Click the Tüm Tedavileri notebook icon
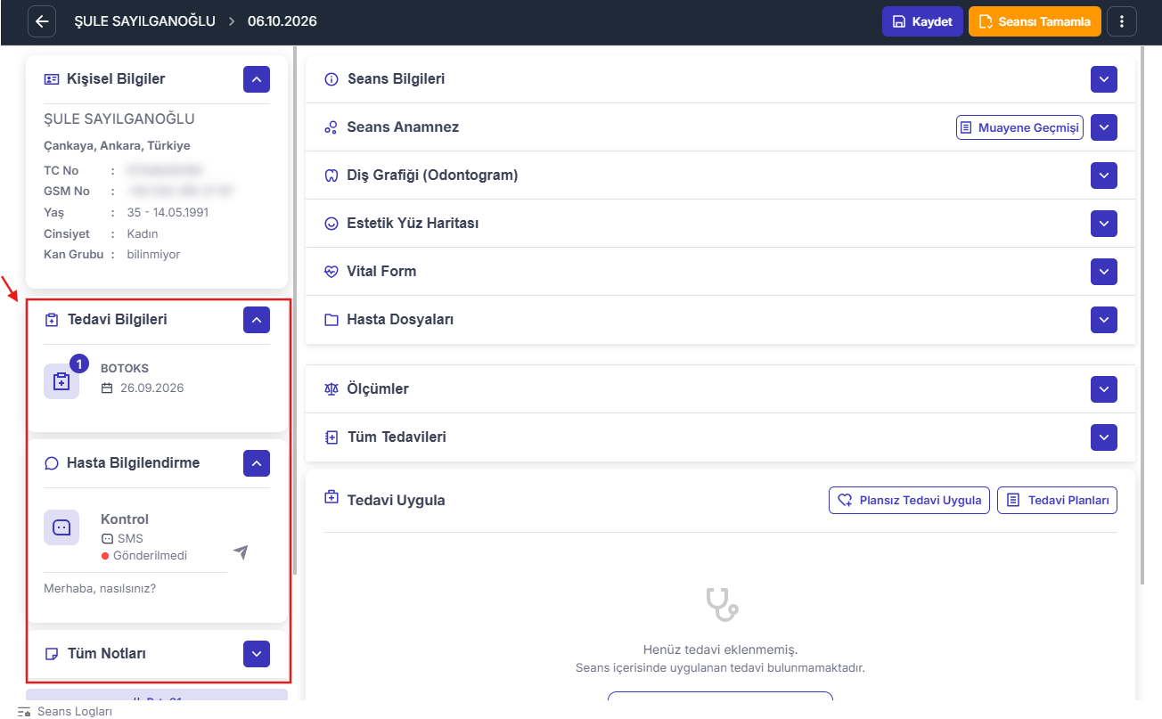Image resolution: width=1162 pixels, height=719 pixels. coord(331,437)
